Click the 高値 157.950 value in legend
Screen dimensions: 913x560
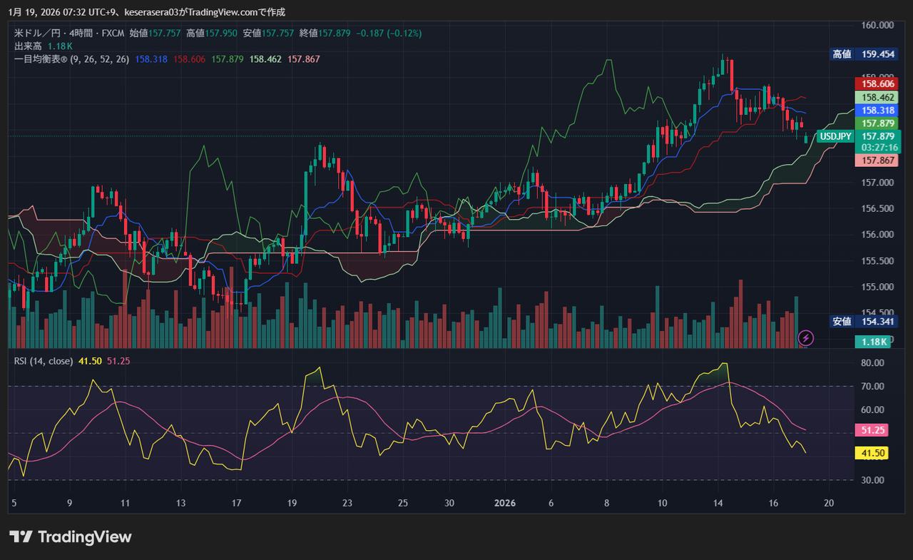(x=213, y=34)
